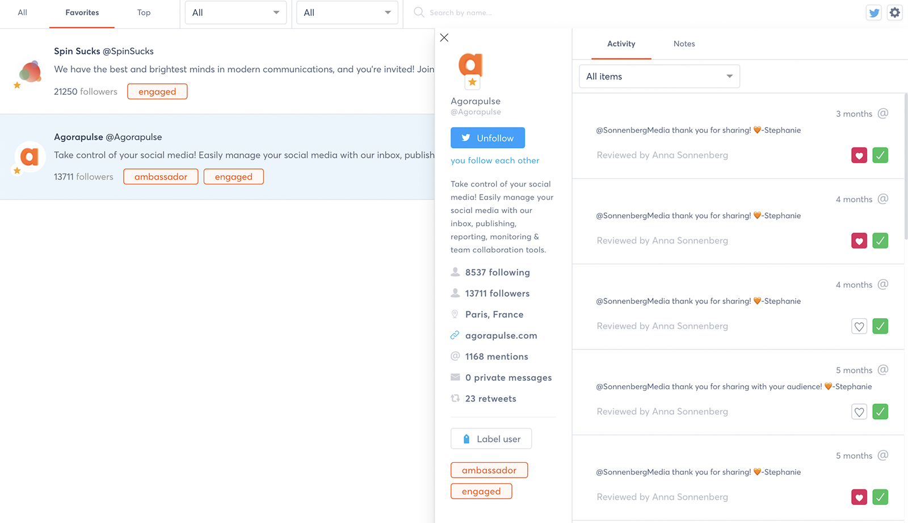The image size is (908, 523).
Task: Switch to the All tab
Action: [23, 12]
